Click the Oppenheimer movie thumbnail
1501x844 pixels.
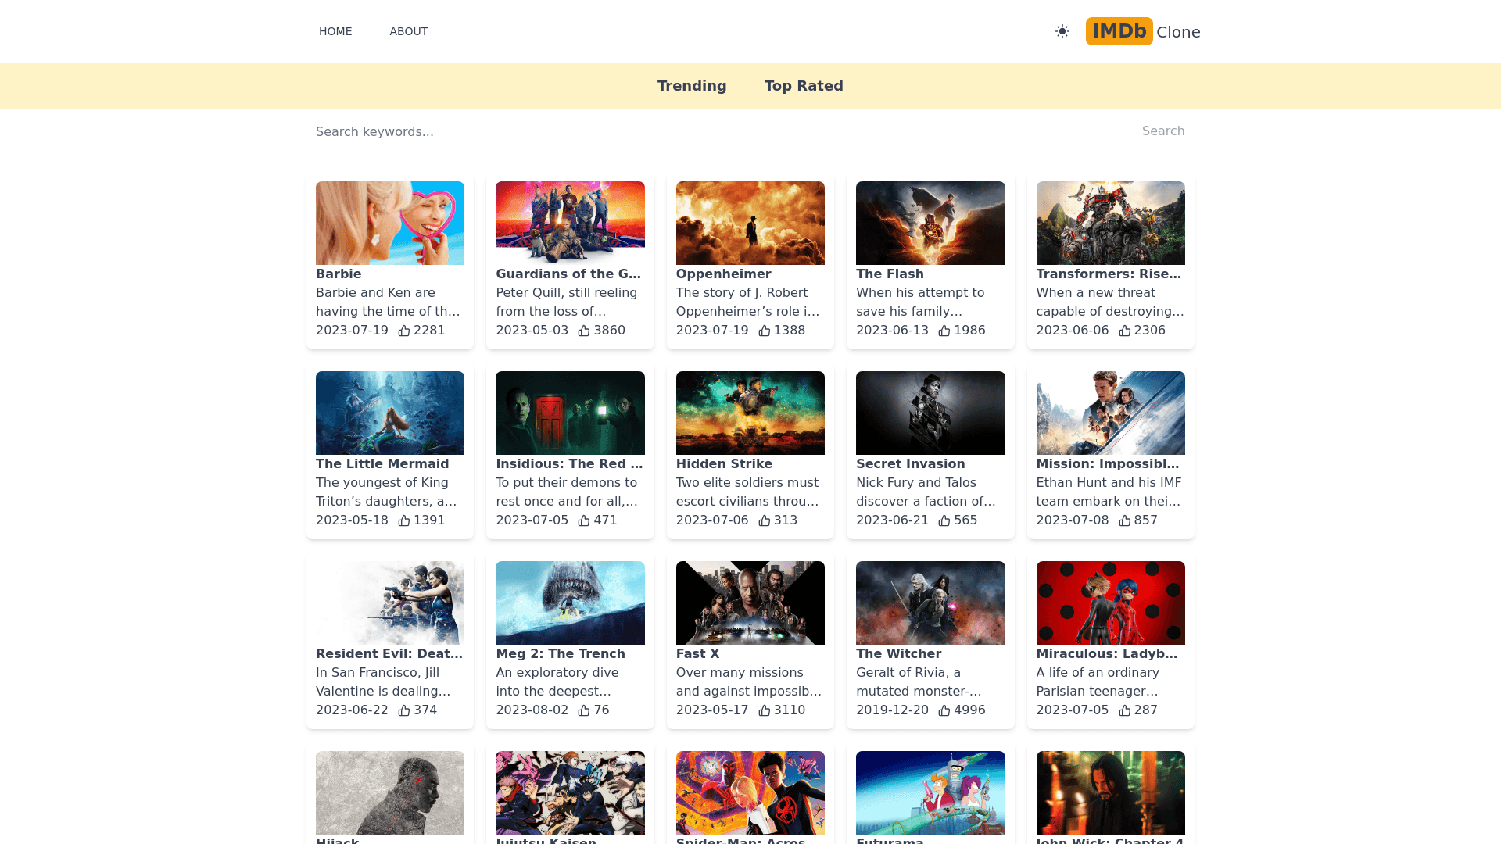[x=750, y=223]
